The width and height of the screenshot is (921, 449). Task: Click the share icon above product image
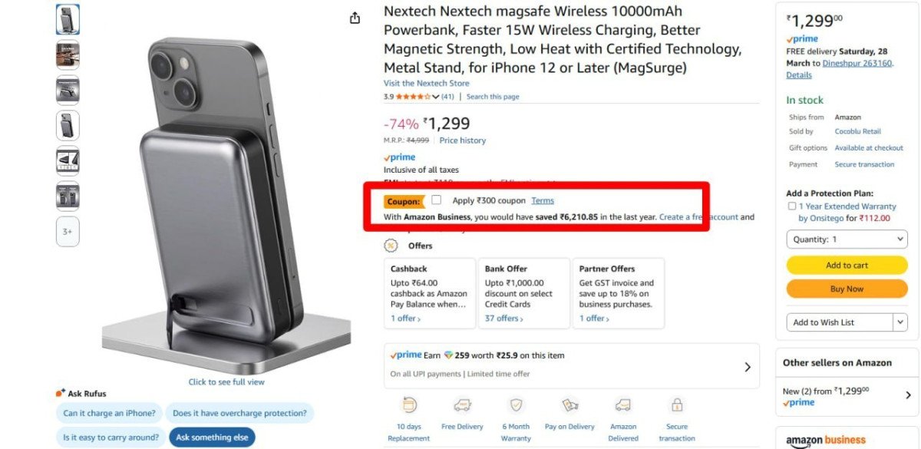(355, 18)
